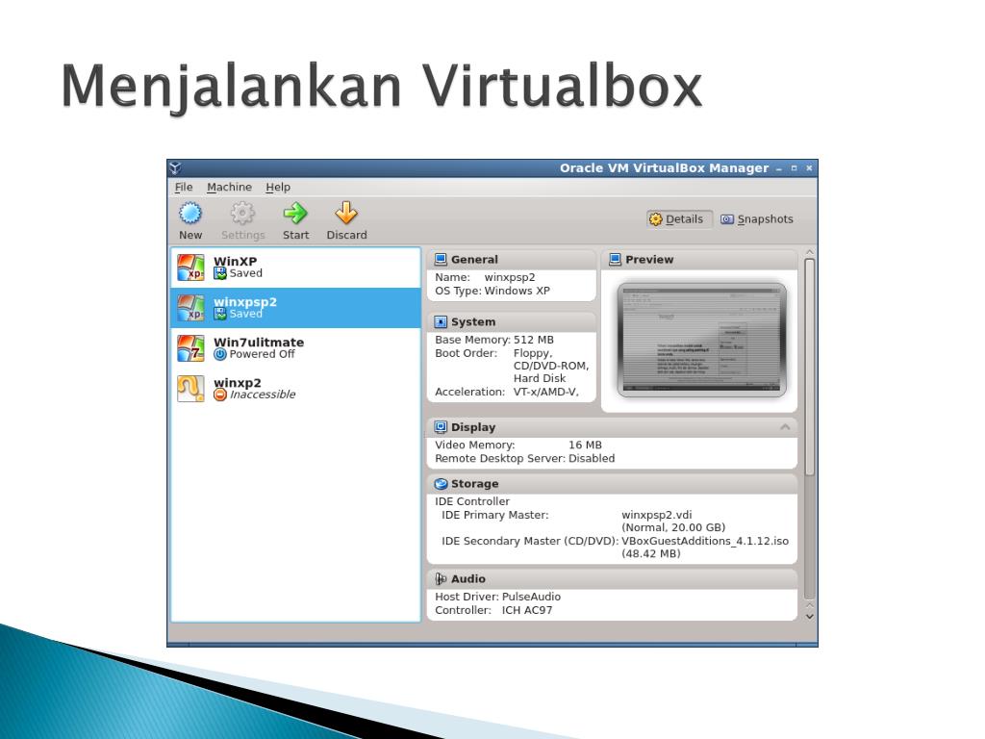Click the VM preview thumbnail

tap(701, 340)
